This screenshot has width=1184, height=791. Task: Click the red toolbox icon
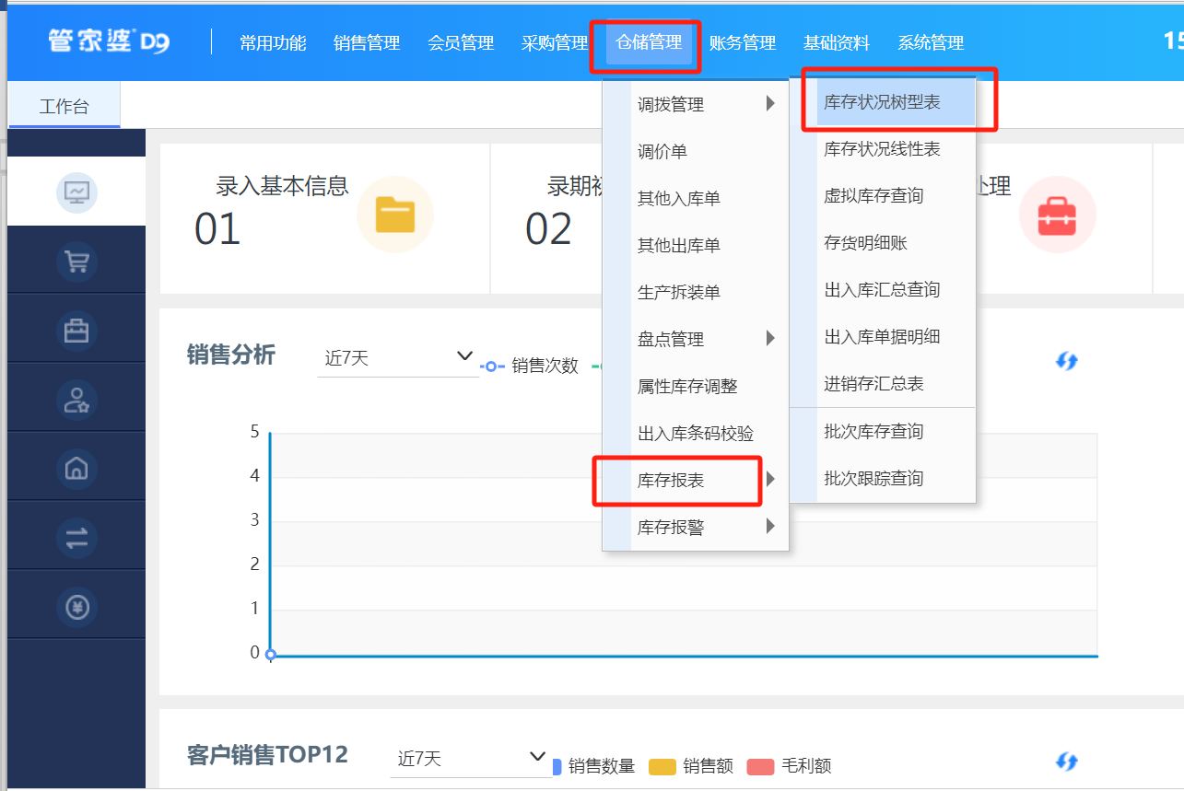pos(1057,215)
